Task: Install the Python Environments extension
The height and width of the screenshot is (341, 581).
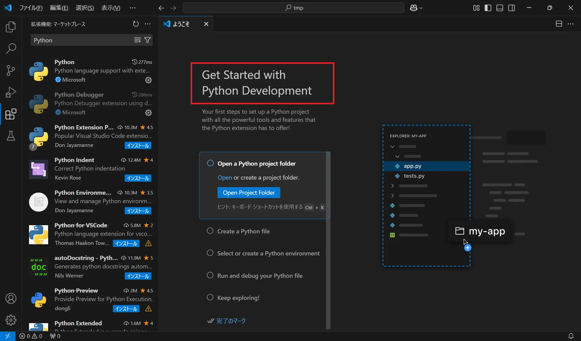Action: [x=138, y=211]
